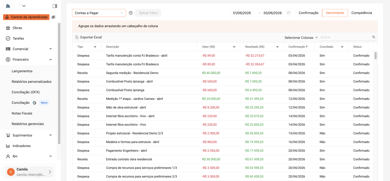Edit the end date 30/06/2026
Screen dimensions: 390x181
(272, 13)
